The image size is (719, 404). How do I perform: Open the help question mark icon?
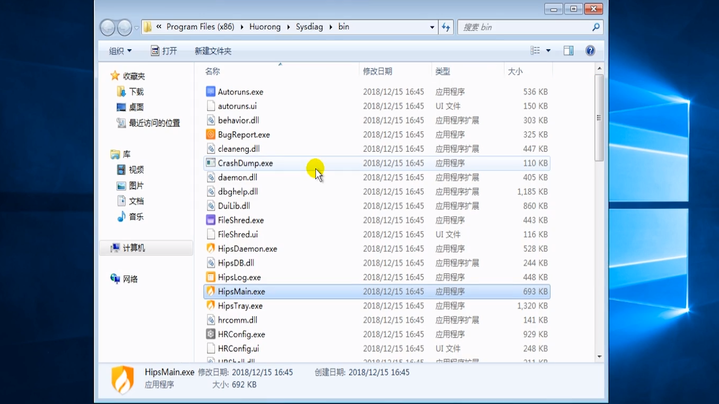pyautogui.click(x=590, y=51)
